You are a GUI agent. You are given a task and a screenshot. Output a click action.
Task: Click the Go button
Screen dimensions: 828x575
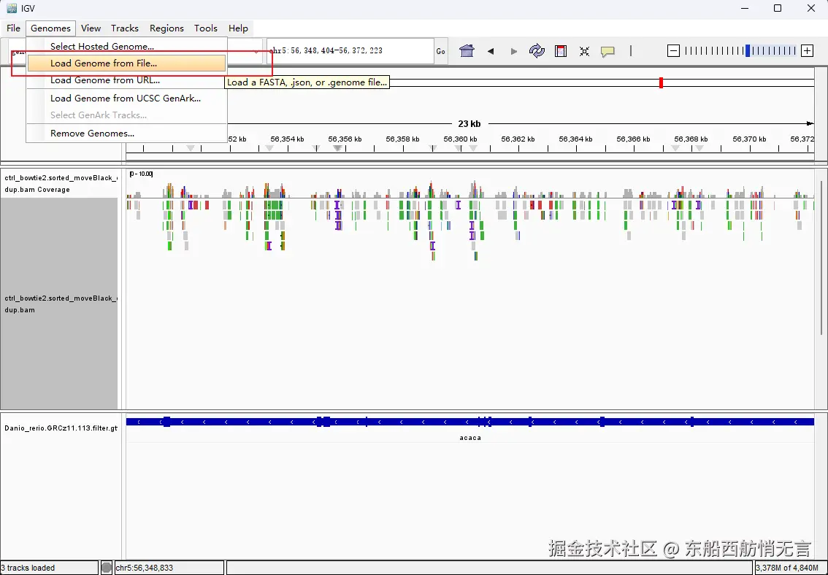pos(440,51)
